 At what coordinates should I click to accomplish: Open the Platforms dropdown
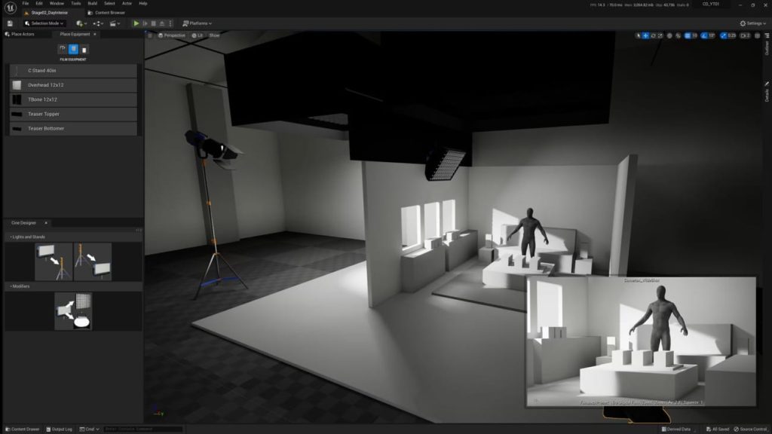click(x=198, y=23)
